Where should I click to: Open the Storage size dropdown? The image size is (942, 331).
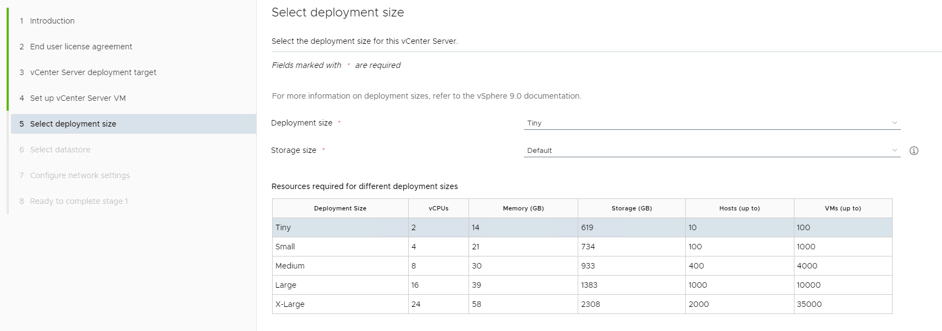[711, 151]
